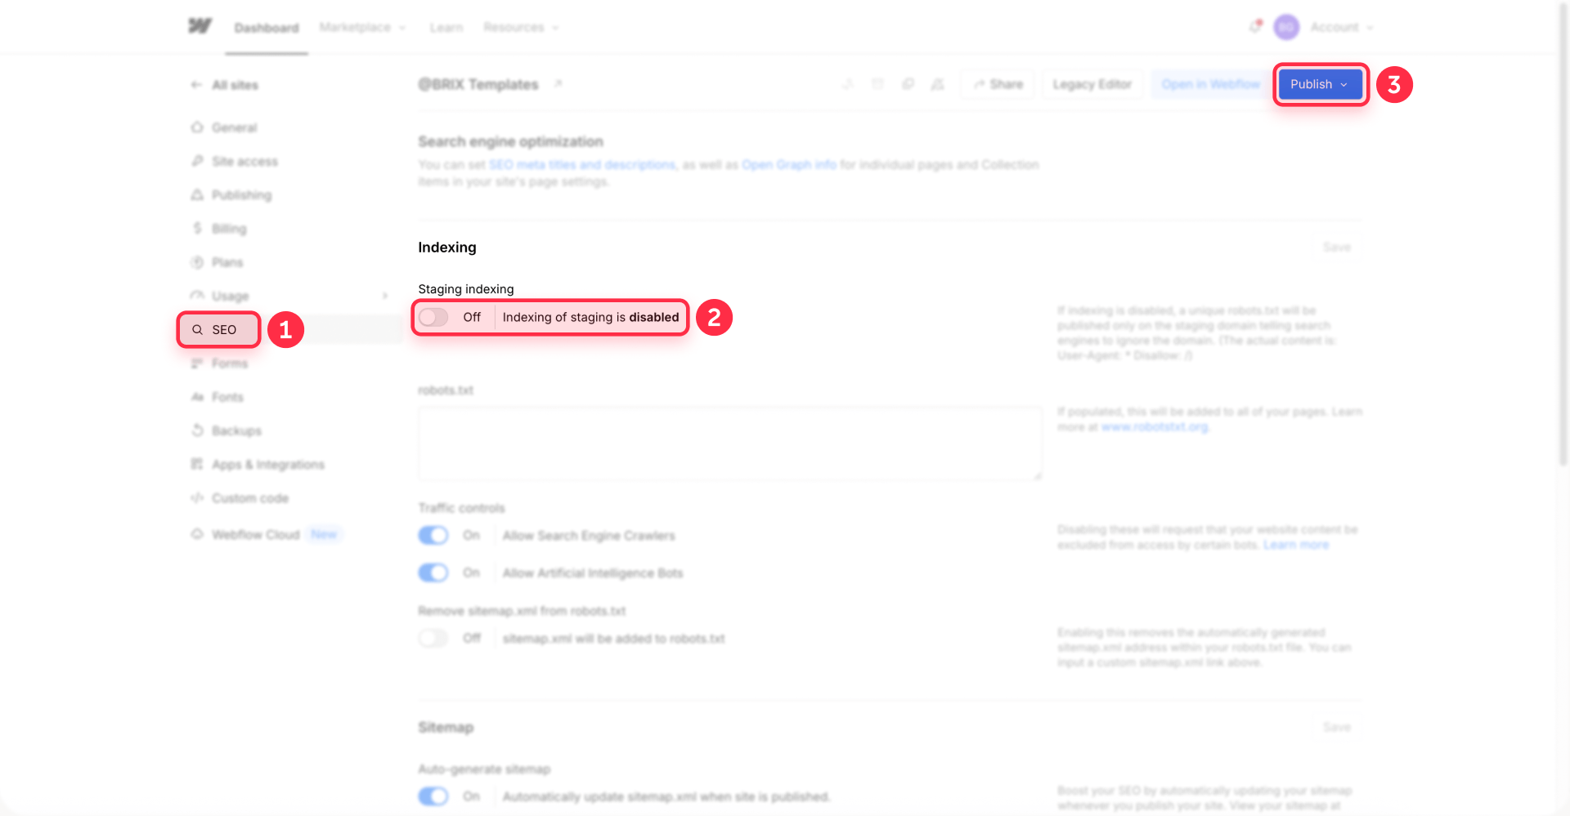Open the Publish dropdown
The width and height of the screenshot is (1570, 816).
[1319, 84]
